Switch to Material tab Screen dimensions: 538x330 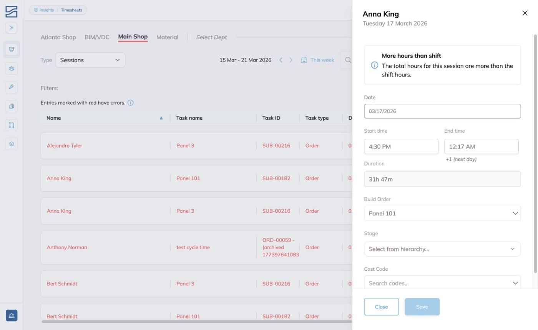(x=167, y=37)
